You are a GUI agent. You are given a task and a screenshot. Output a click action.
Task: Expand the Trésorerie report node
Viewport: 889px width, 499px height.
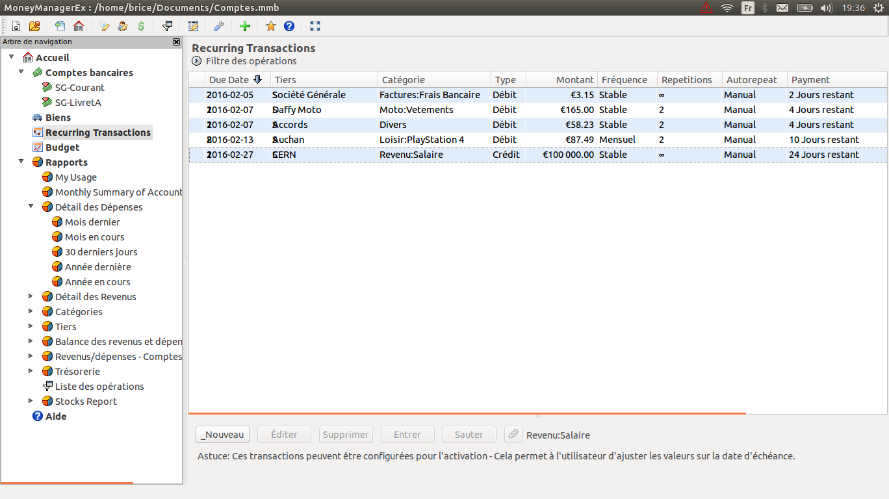(x=31, y=371)
